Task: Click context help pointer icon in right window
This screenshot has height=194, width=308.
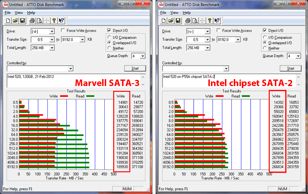Action: [217, 21]
